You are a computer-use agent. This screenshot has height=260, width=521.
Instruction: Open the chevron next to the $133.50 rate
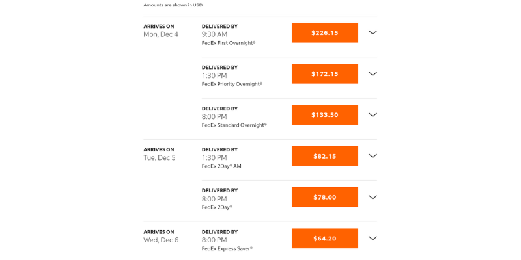373,115
